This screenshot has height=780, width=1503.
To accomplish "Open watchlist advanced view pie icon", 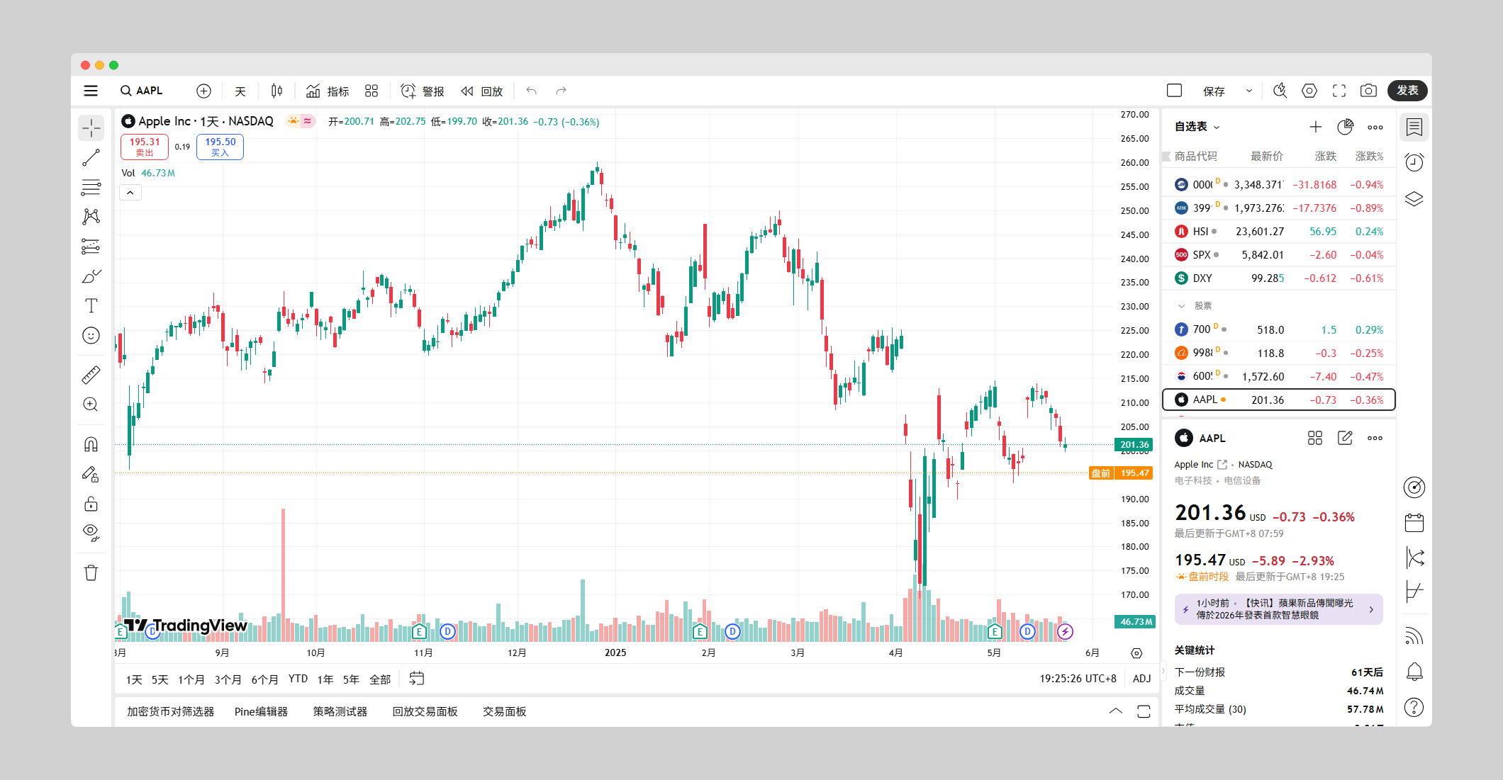I will pos(1345,127).
